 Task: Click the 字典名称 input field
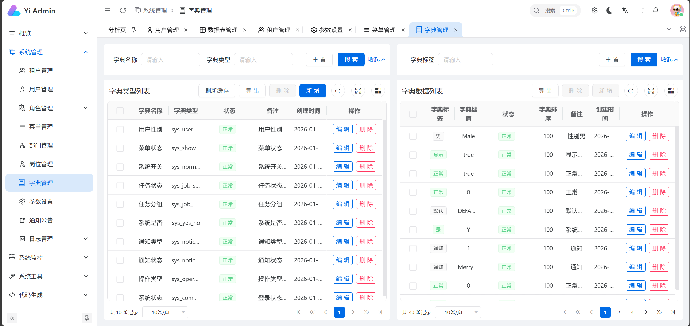[x=170, y=60]
